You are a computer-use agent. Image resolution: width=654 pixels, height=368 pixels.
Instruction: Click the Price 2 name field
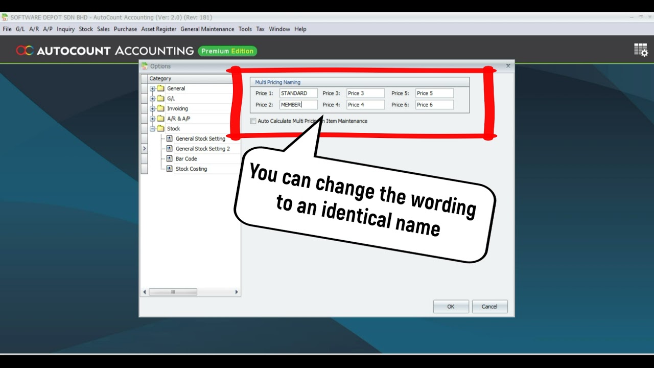[298, 105]
